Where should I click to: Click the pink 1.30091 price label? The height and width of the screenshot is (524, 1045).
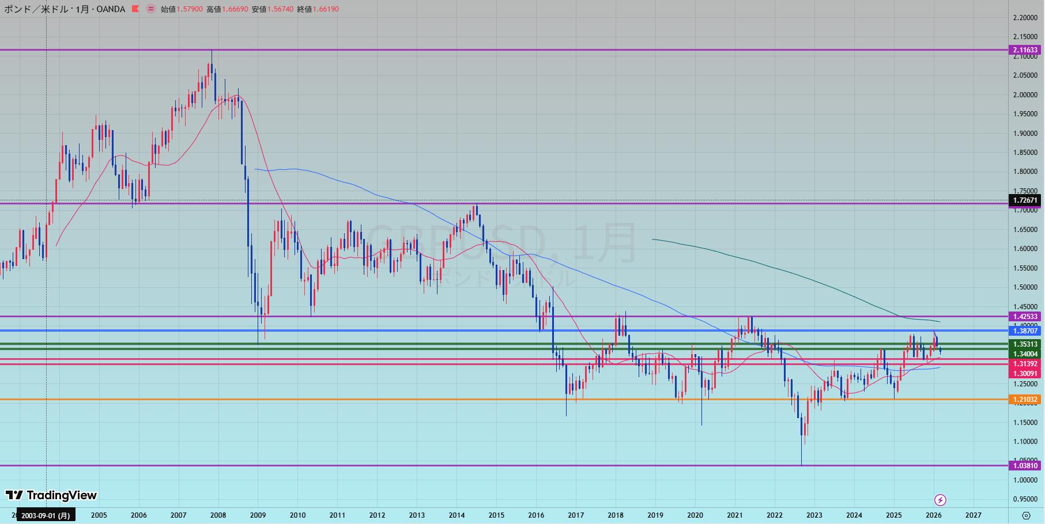[x=1025, y=374]
